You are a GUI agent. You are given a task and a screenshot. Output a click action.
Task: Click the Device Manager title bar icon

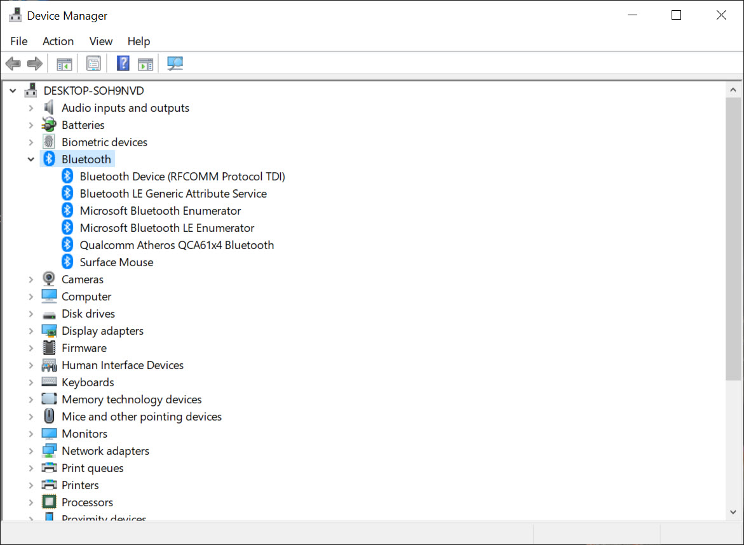click(x=15, y=15)
